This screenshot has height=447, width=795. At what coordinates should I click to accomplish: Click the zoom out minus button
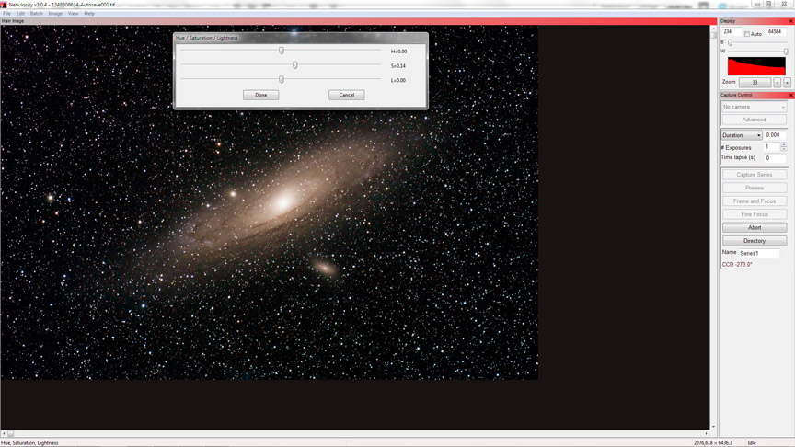778,83
